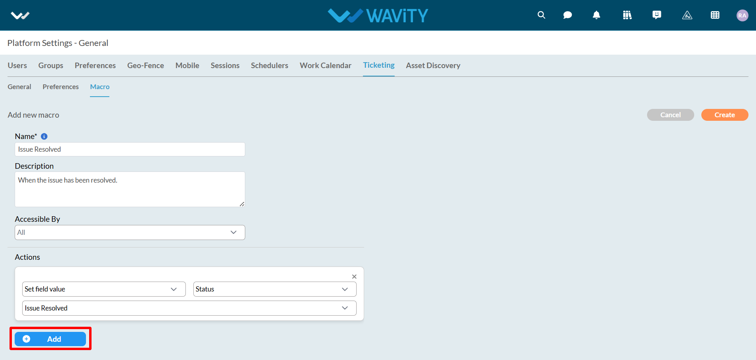The image size is (756, 360).
Task: Open the Work Calendar tab
Action: (326, 65)
